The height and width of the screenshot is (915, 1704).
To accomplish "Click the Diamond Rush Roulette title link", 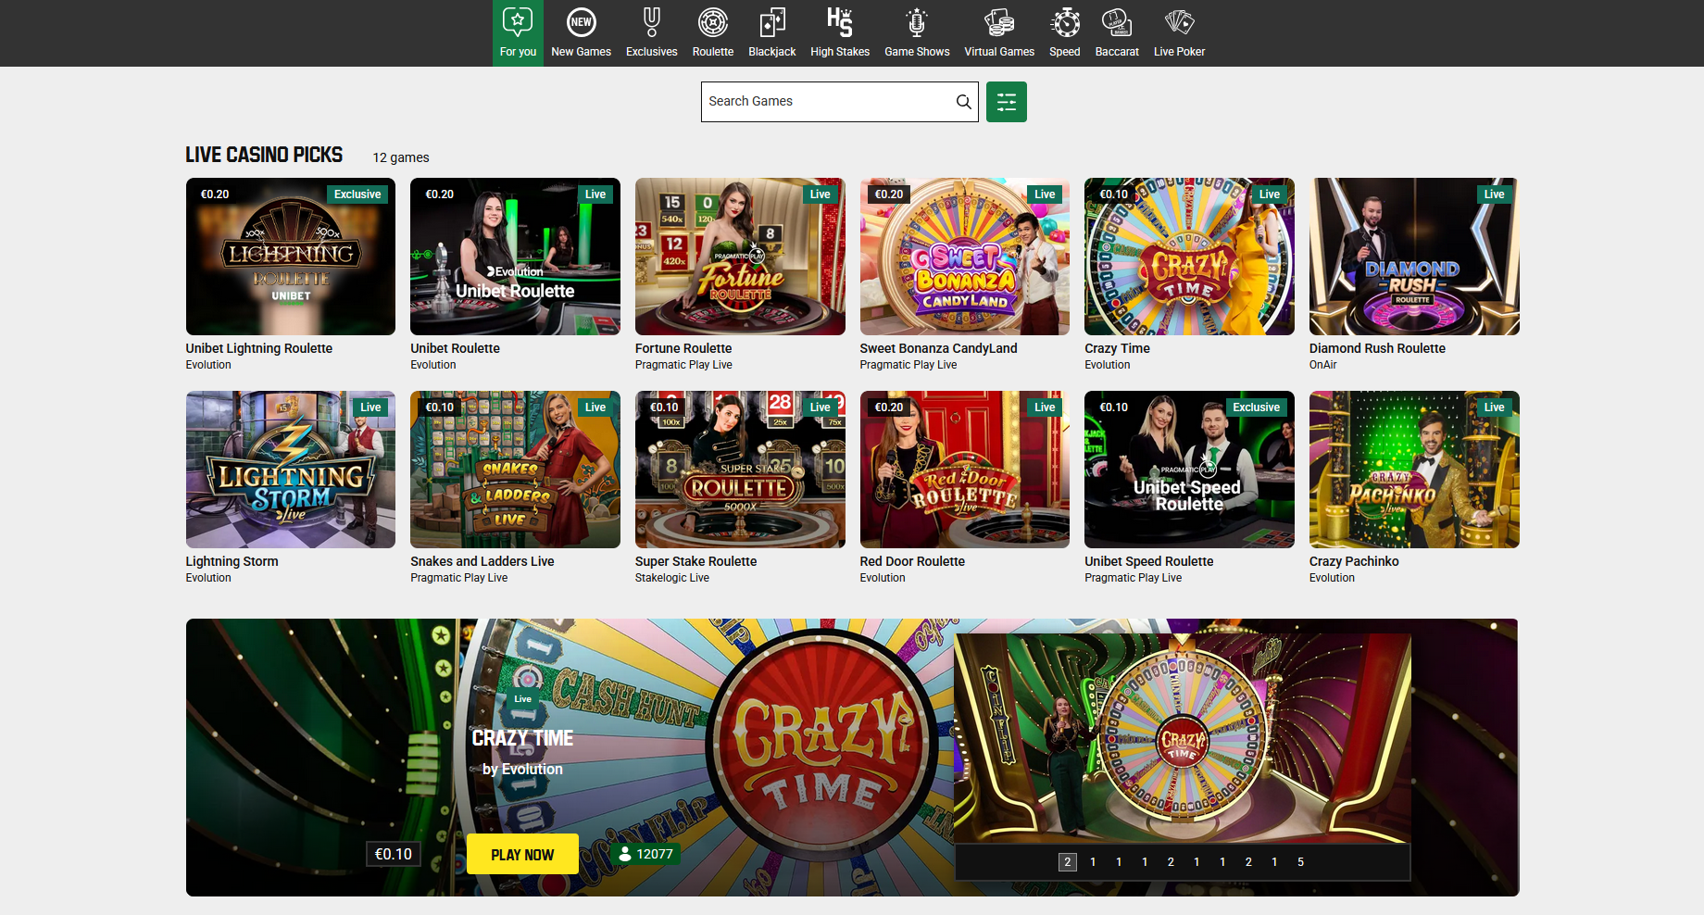I will pyautogui.click(x=1377, y=348).
